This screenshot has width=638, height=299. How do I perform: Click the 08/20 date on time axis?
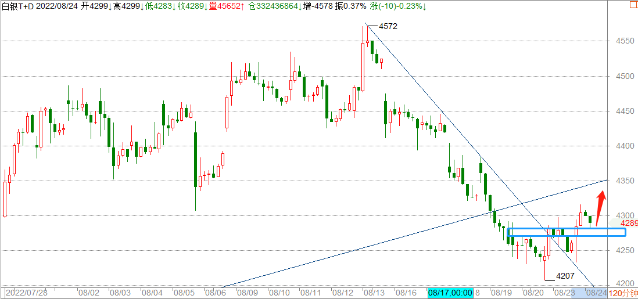pos(533,293)
